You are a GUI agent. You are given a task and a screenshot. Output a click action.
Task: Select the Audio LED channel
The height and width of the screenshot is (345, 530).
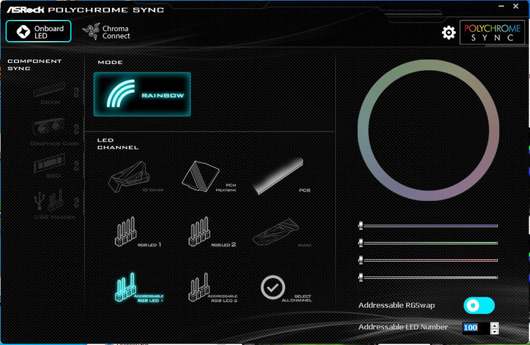[282, 233]
